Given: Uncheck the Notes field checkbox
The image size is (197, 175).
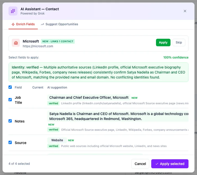Looking at the screenshot, I should tap(10, 121).
